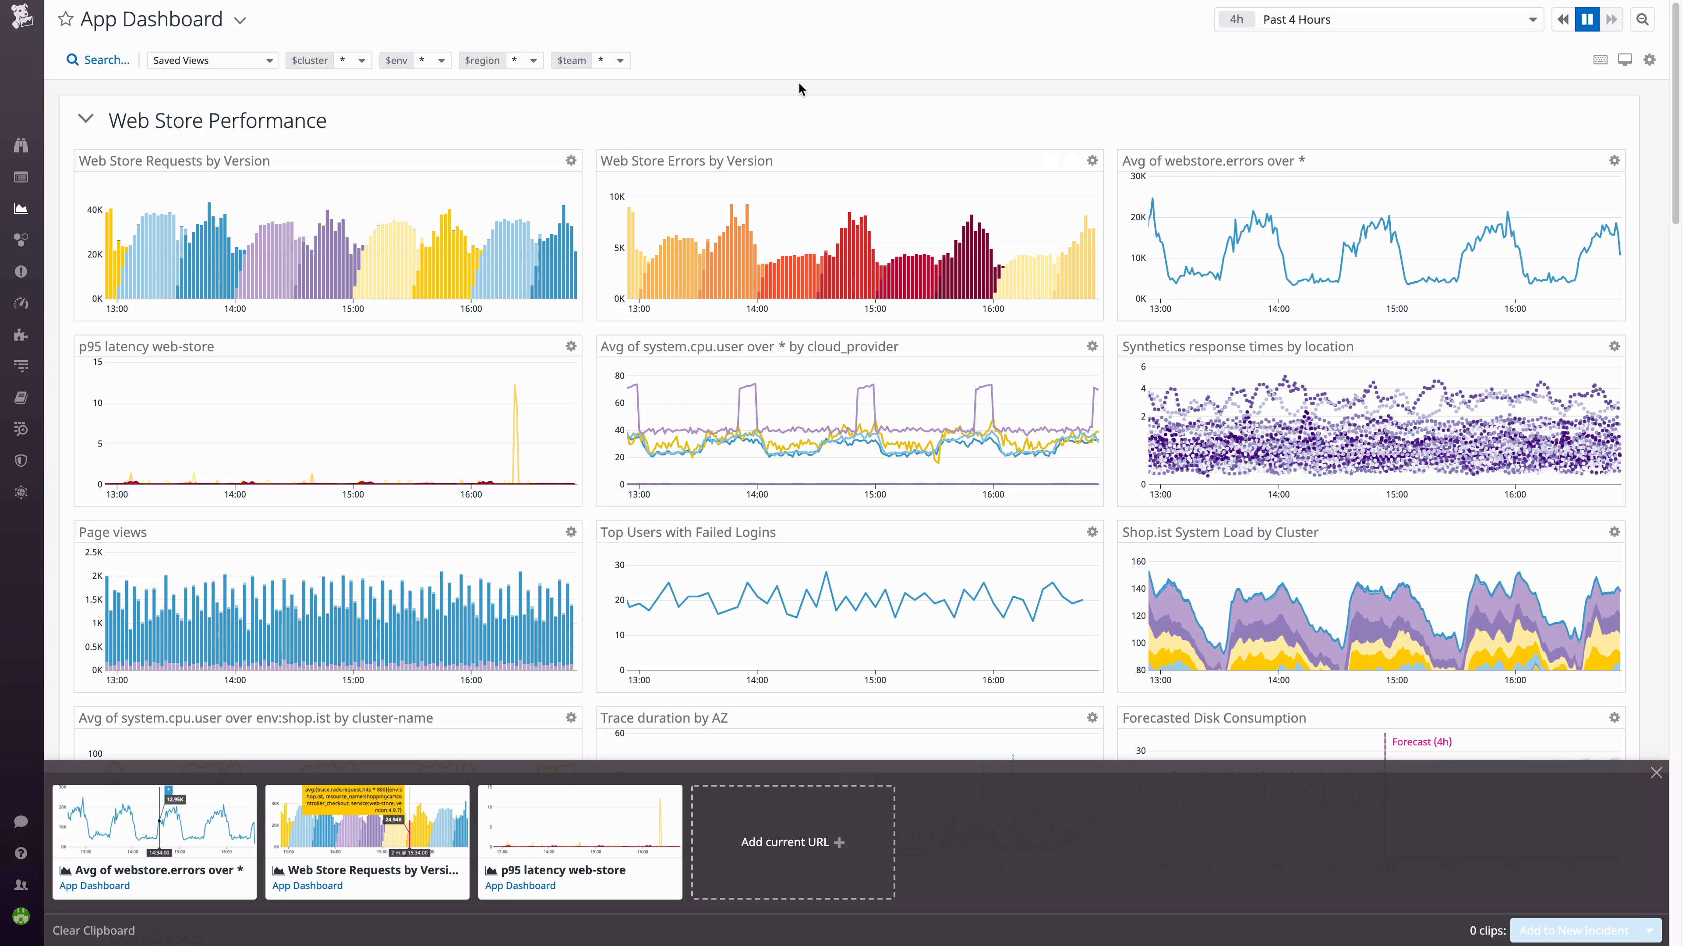Image resolution: width=1682 pixels, height=946 pixels.
Task: Open dashboard settings gear in top right
Action: coord(1649,60)
